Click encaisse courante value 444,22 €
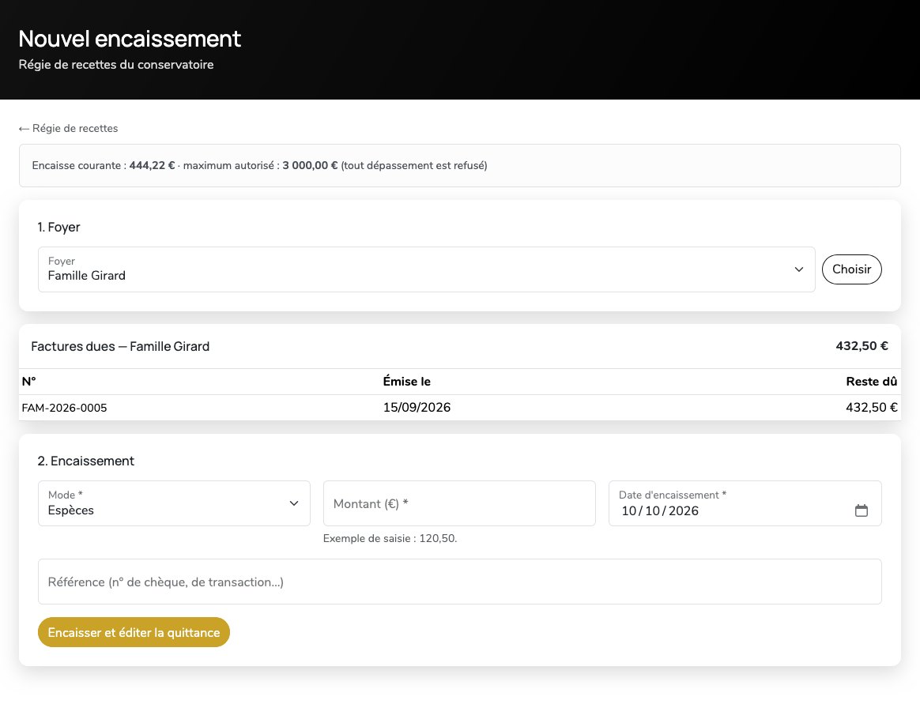Viewport: 920px width, 723px height. (x=152, y=165)
